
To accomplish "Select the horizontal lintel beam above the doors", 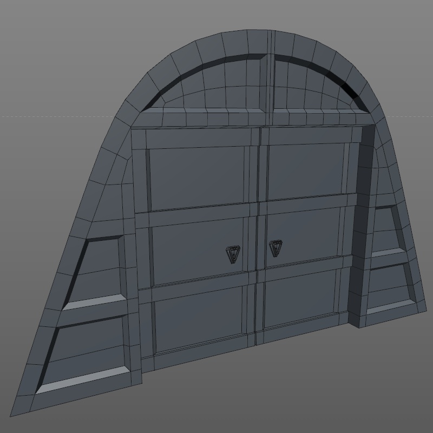I will (x=254, y=118).
